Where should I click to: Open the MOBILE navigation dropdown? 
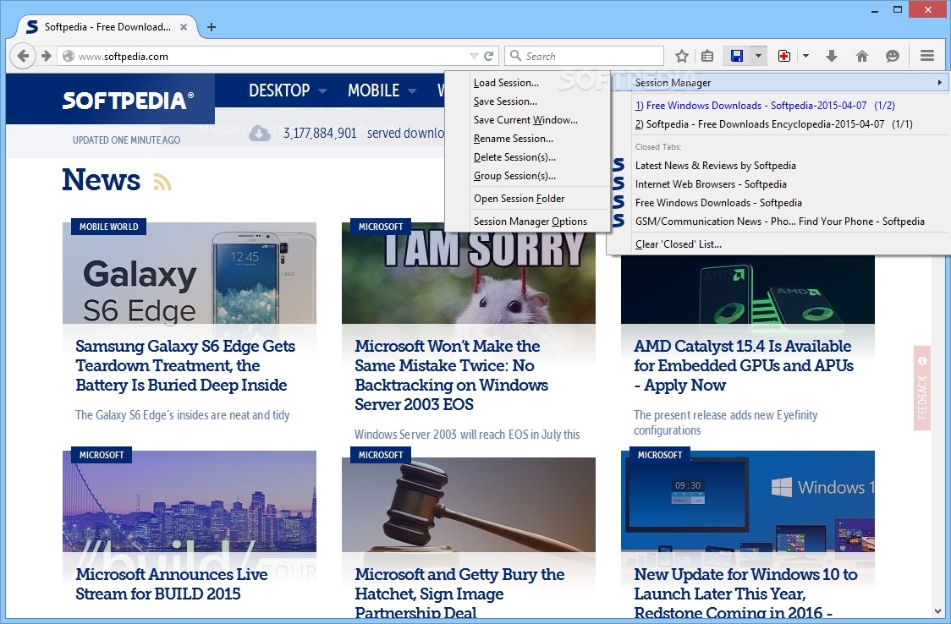pos(382,90)
